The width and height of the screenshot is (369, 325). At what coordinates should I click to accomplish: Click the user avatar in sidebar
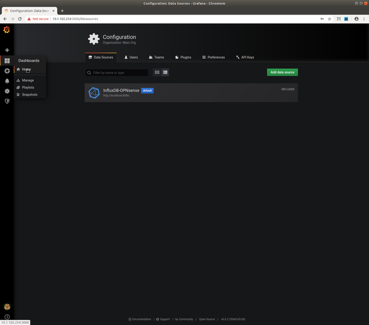click(x=7, y=307)
